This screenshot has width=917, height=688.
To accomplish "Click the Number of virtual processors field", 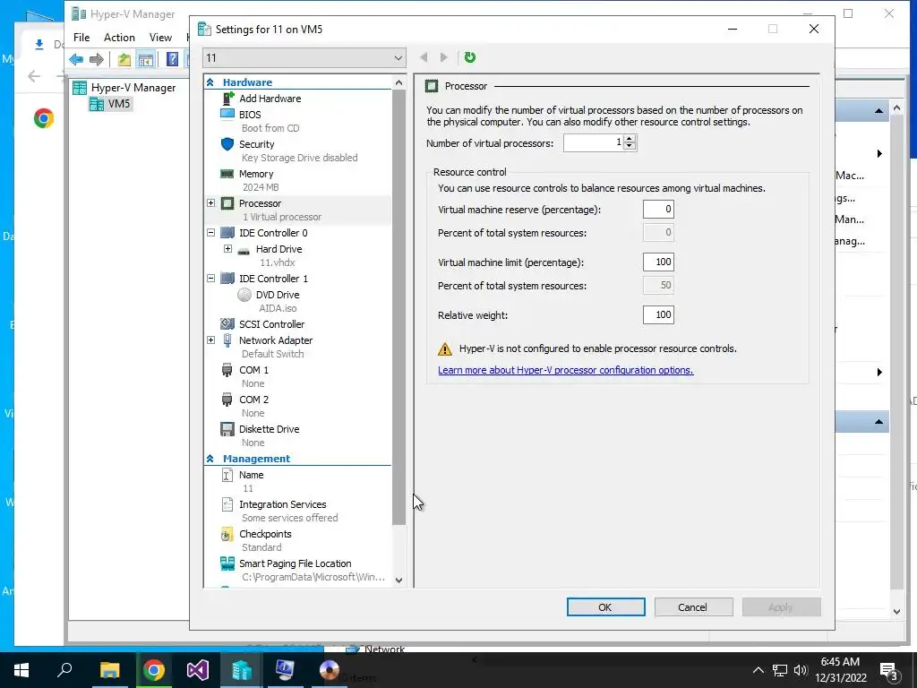I will point(594,142).
